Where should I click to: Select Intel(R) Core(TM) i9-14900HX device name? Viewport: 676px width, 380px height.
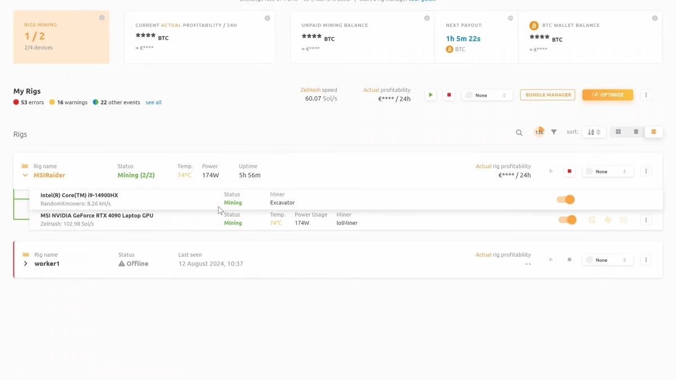(79, 195)
